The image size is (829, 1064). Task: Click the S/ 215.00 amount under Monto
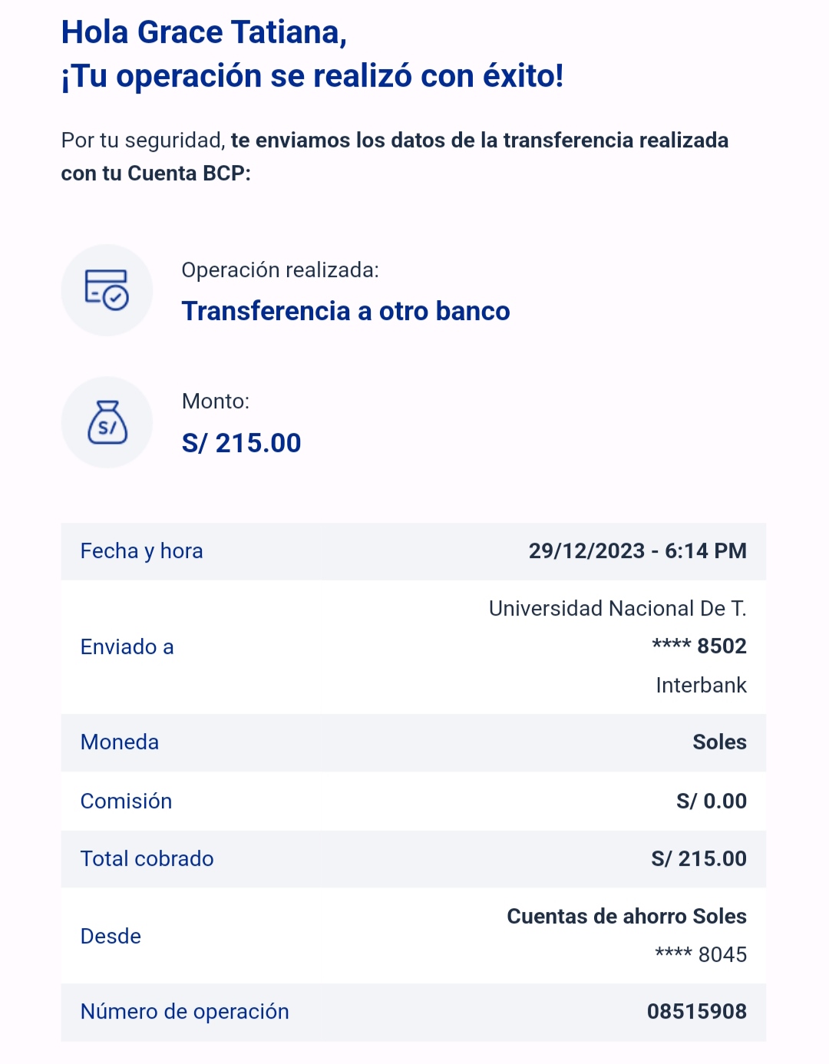(x=241, y=443)
